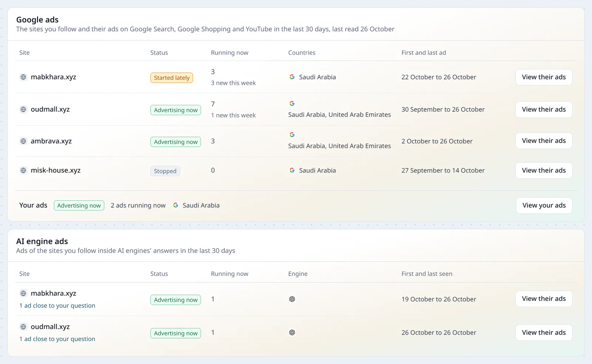Click the '3 new this week' text

[x=233, y=83]
